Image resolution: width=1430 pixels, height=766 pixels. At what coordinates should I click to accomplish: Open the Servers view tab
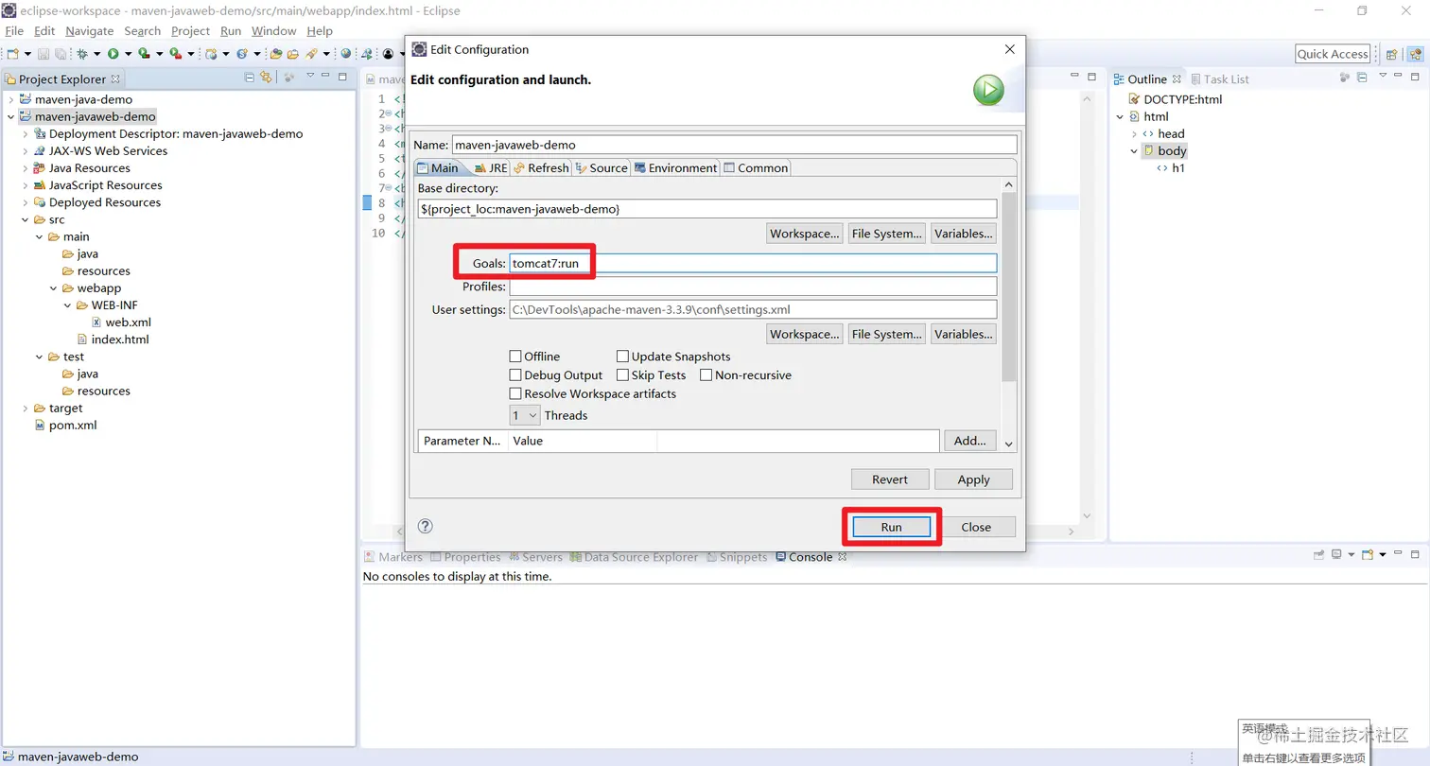[535, 557]
